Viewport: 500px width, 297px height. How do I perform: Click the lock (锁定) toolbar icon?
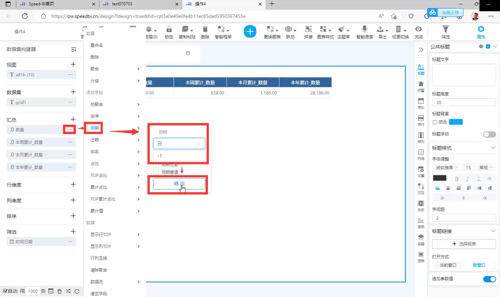click(x=169, y=32)
